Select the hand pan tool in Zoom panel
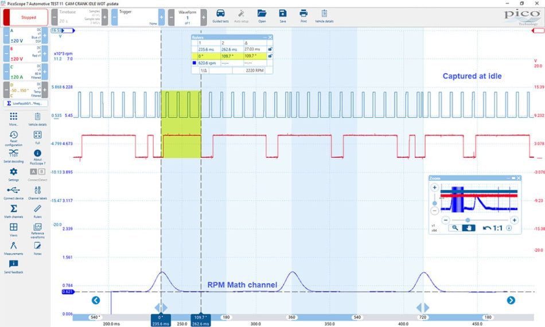Screen dimensions: 545x327 click(469, 228)
